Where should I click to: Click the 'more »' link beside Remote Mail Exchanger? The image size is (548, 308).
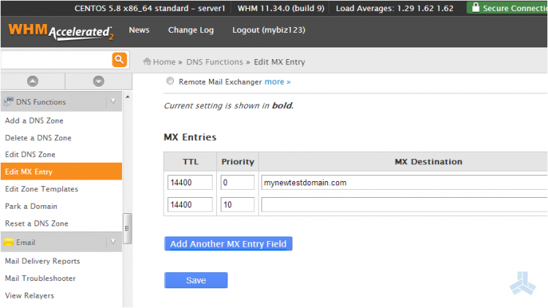277,82
